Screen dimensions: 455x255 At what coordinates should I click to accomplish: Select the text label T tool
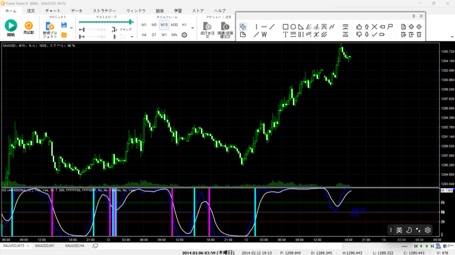[286, 35]
